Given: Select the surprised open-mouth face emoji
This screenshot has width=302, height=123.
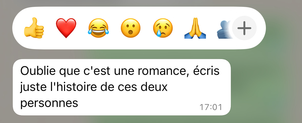Looking at the screenshot, I should coord(131,28).
